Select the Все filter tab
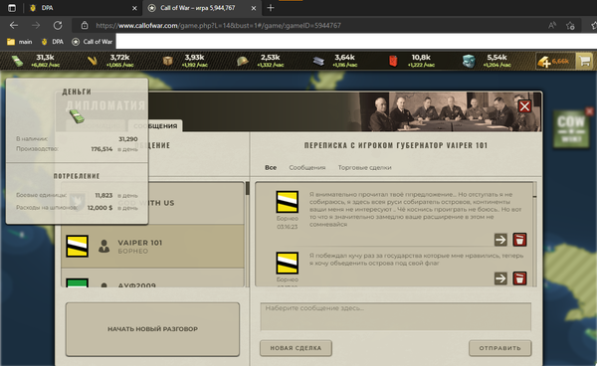 tap(271, 167)
